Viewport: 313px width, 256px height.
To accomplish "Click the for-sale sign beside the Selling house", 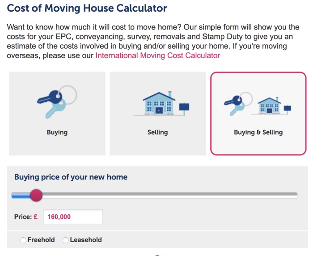I will pos(184,109).
